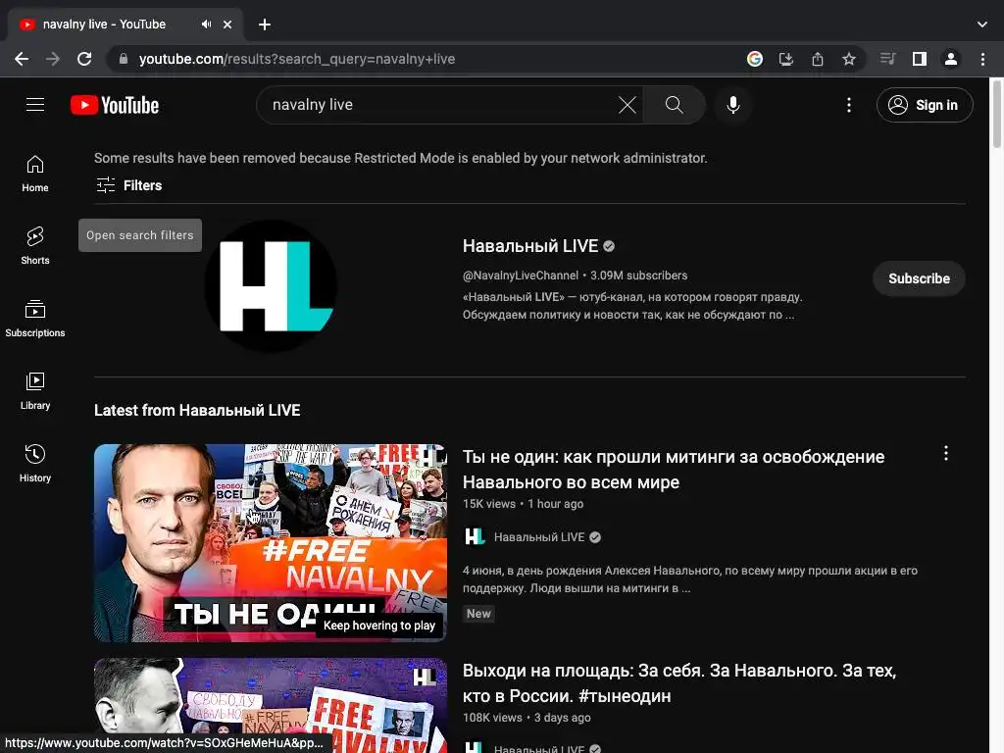Go to Home in the sidebar

coord(35,174)
